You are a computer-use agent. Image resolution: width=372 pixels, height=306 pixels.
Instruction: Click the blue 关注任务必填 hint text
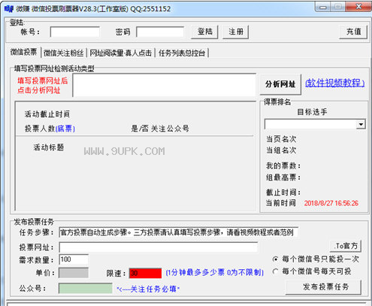tap(148, 289)
